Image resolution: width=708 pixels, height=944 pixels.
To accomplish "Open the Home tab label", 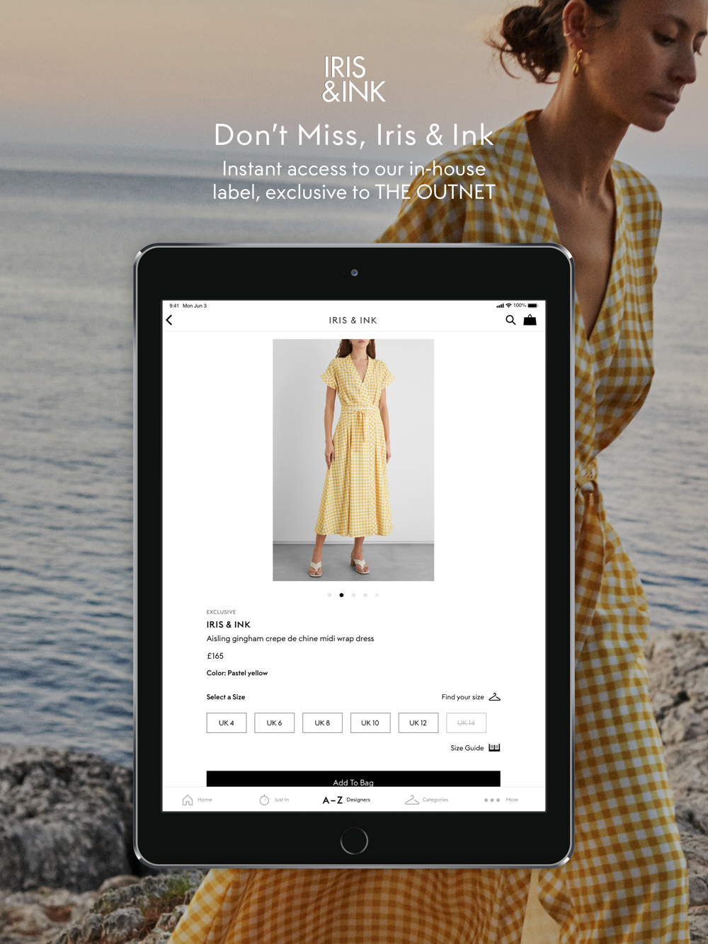I will click(x=205, y=800).
